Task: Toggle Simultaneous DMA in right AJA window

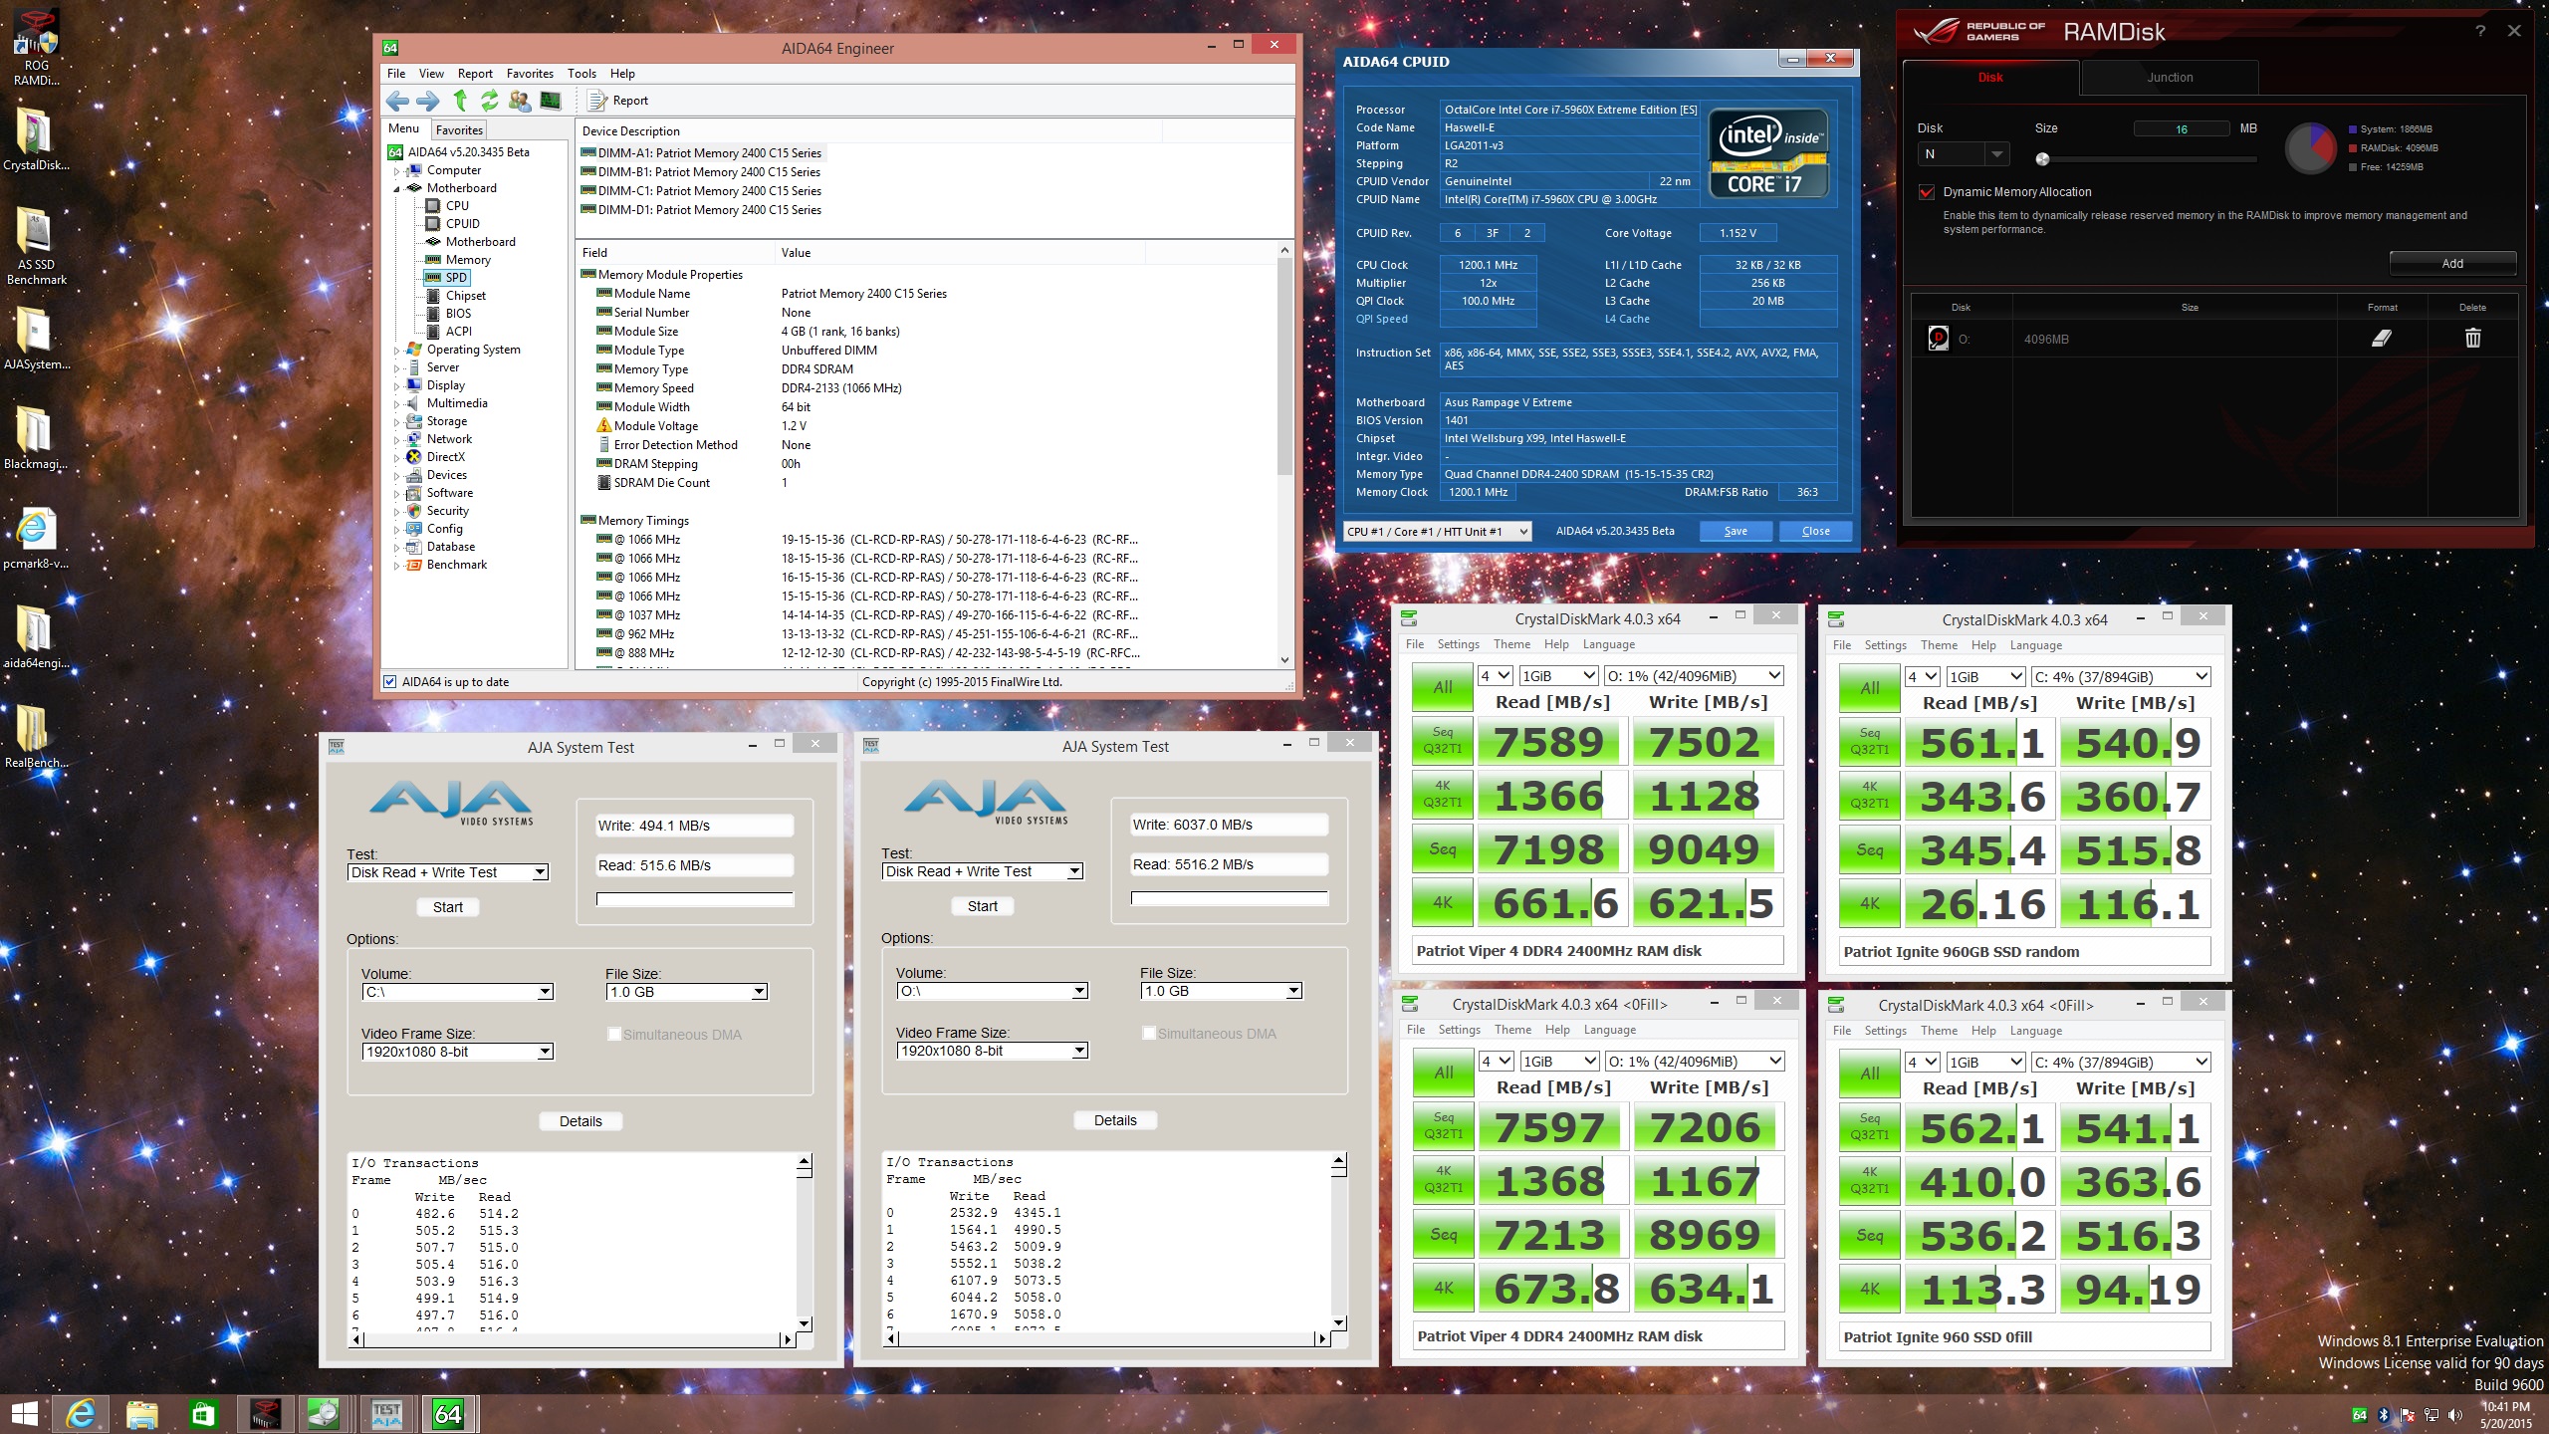Action: pos(1149,1034)
